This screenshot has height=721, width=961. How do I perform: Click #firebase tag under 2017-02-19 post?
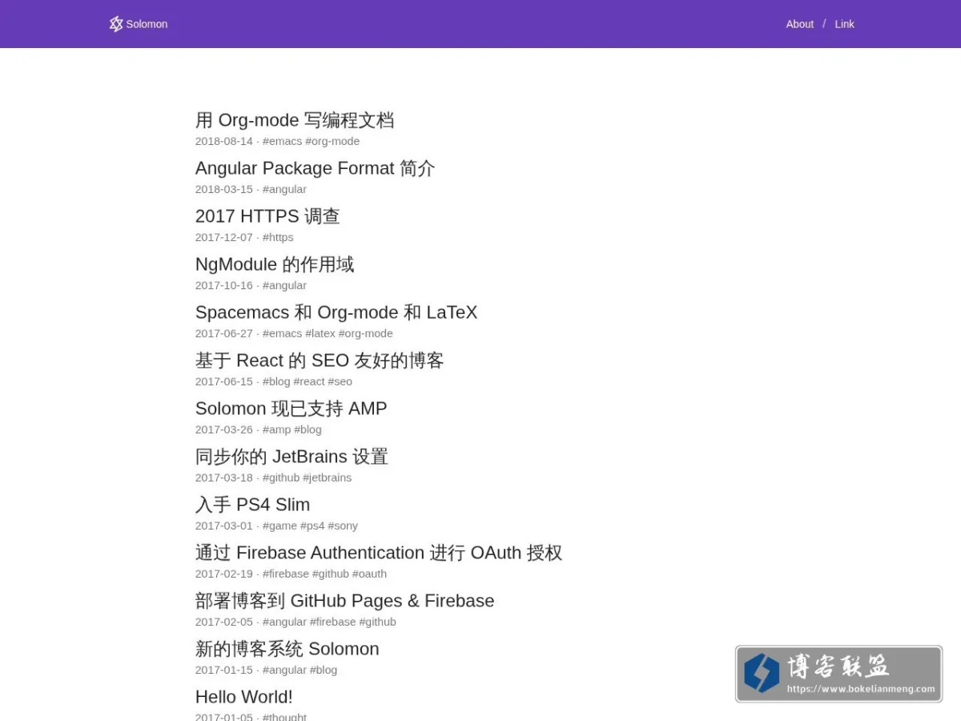click(286, 574)
